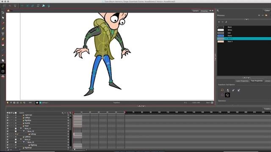
Task: Open the Library tab
Action: (x=268, y=81)
